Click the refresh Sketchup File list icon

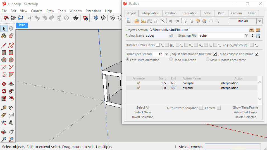[252, 36]
